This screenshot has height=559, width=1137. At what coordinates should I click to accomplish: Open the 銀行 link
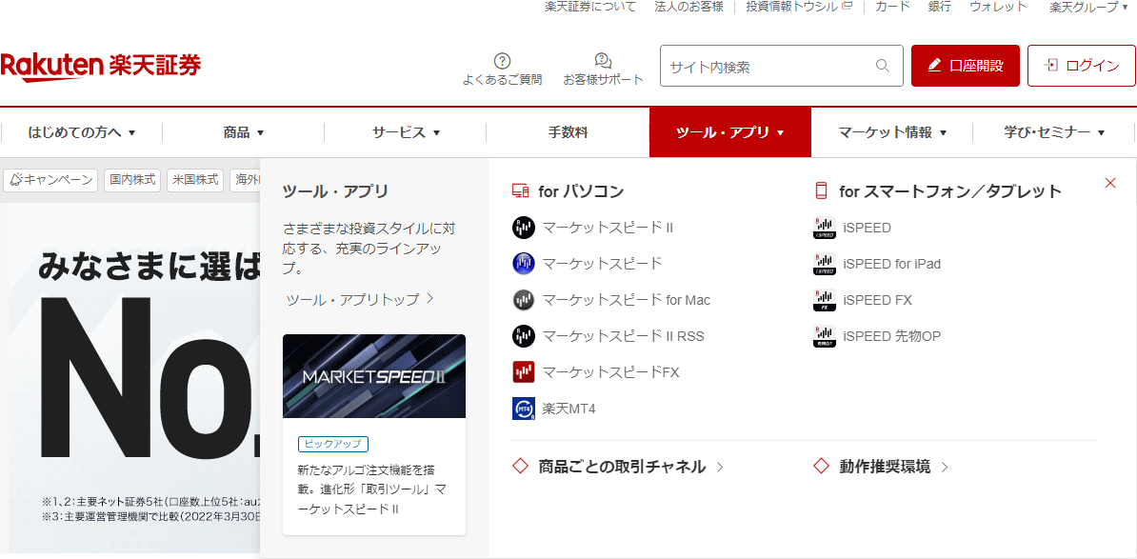(939, 8)
